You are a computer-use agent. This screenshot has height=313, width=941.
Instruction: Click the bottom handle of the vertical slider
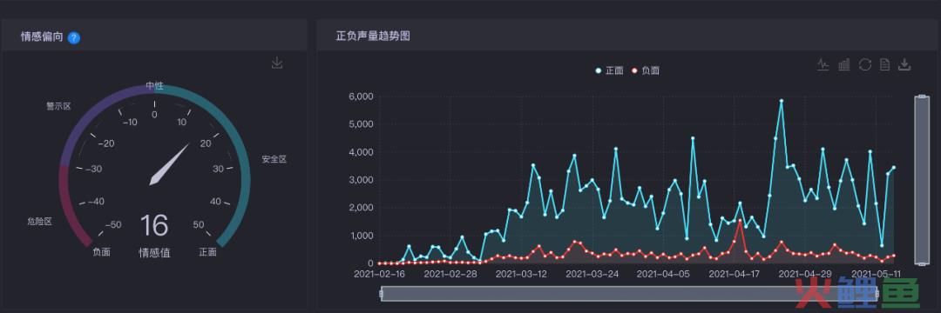pos(922,263)
